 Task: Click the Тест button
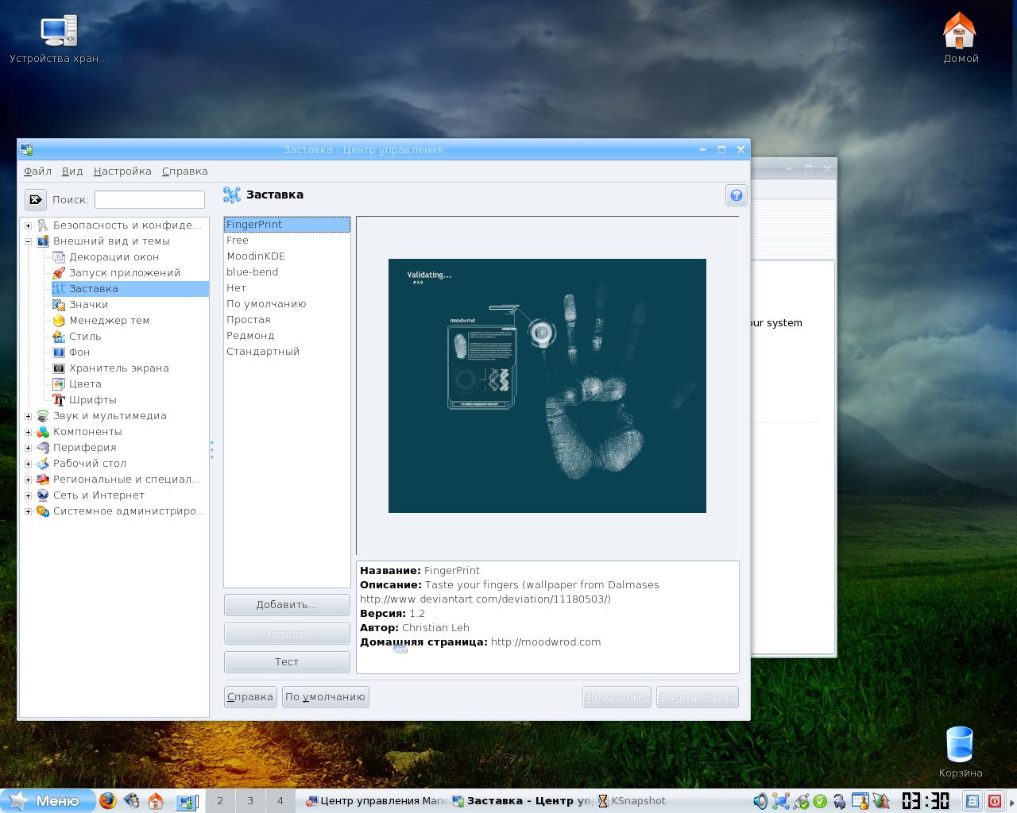[287, 662]
